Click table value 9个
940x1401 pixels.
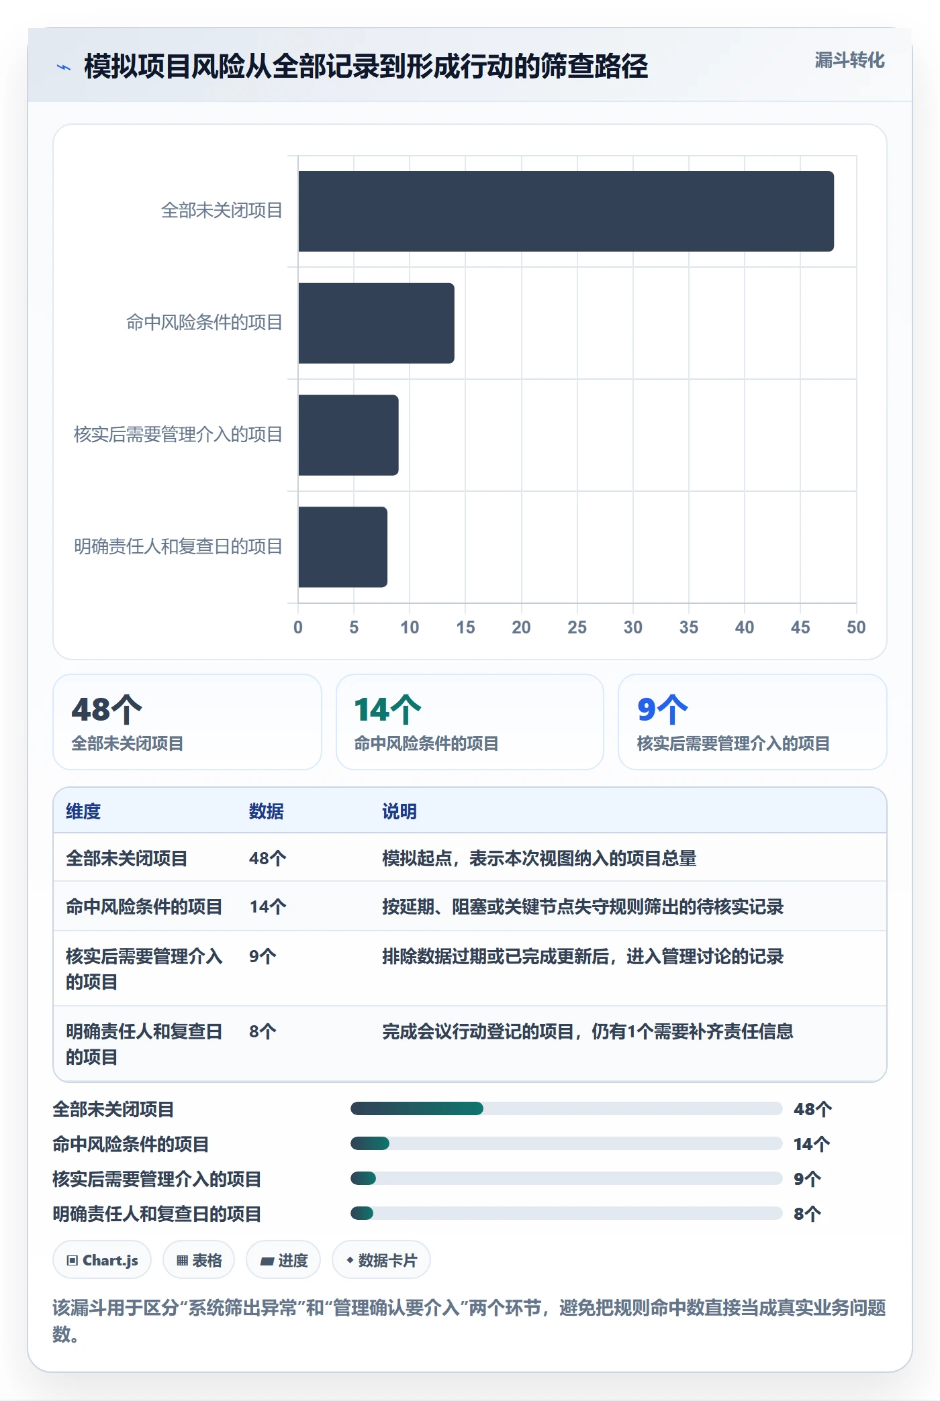point(263,956)
